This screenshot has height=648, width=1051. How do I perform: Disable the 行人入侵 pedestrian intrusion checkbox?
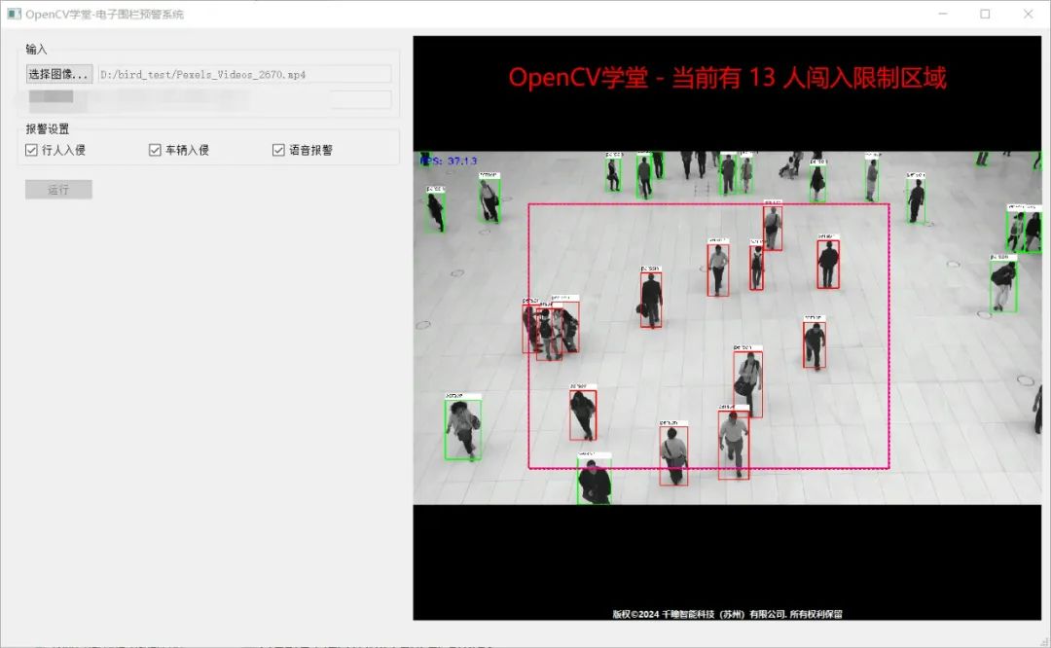tap(32, 148)
